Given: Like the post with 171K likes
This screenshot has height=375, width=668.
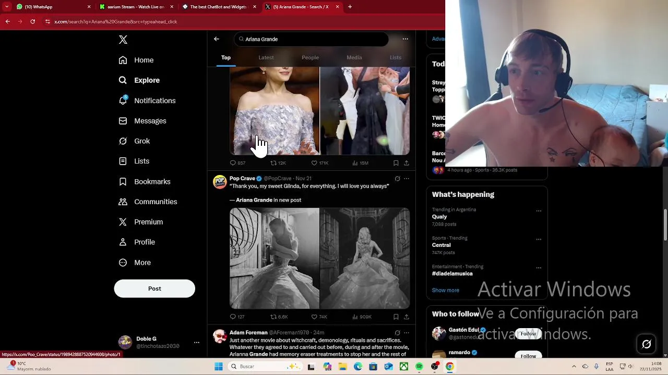Looking at the screenshot, I should (319, 163).
